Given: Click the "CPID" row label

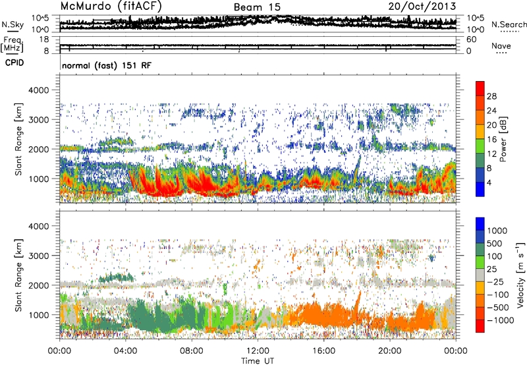Looking at the screenshot, I should coord(14,63).
